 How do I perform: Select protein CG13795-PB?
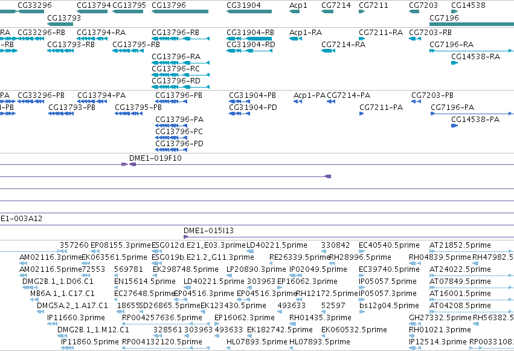pyautogui.click(x=129, y=114)
